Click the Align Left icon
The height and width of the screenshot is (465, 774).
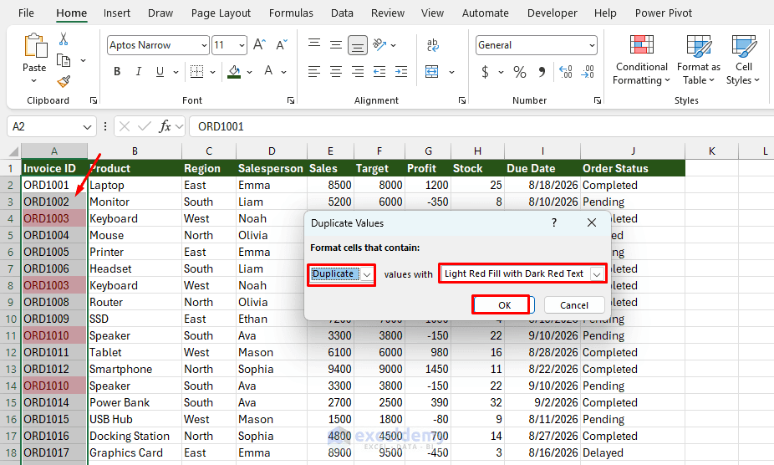(314, 72)
